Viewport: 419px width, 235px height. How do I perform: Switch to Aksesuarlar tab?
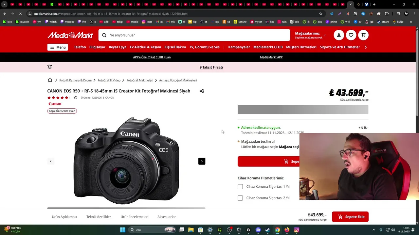tap(167, 217)
